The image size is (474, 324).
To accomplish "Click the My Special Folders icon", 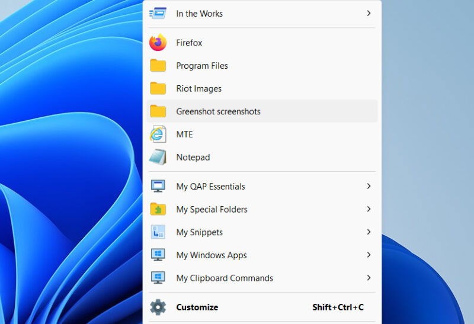I will 158,209.
